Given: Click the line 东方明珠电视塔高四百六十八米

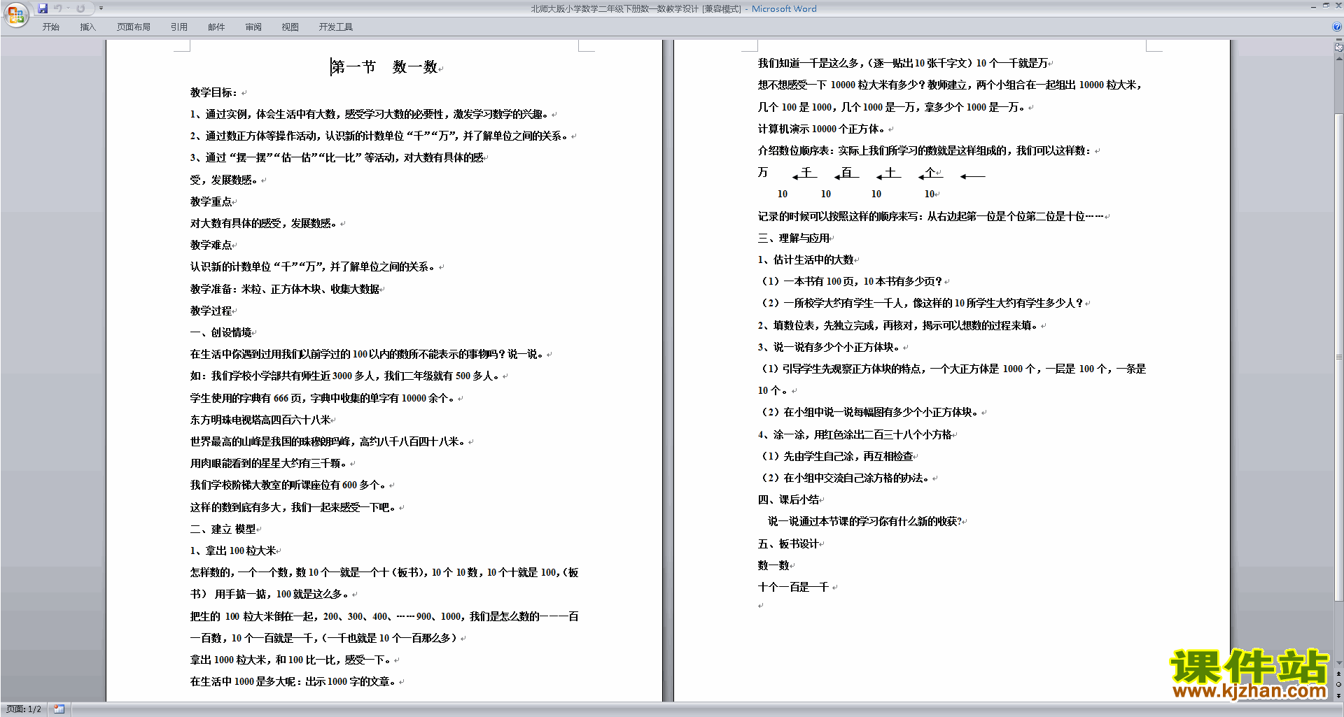Looking at the screenshot, I should click(260, 420).
